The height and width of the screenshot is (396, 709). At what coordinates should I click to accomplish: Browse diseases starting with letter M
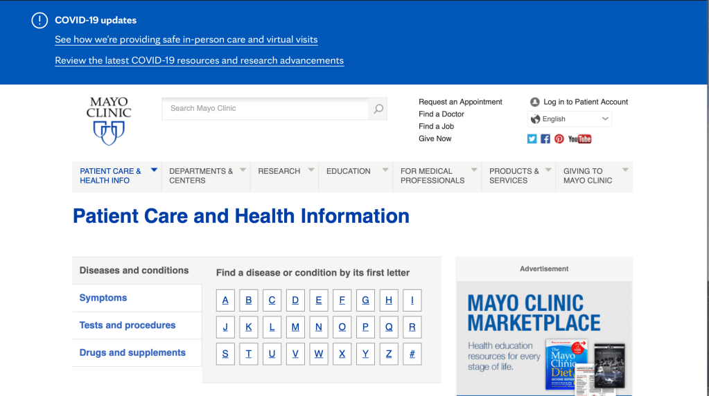[x=295, y=327]
